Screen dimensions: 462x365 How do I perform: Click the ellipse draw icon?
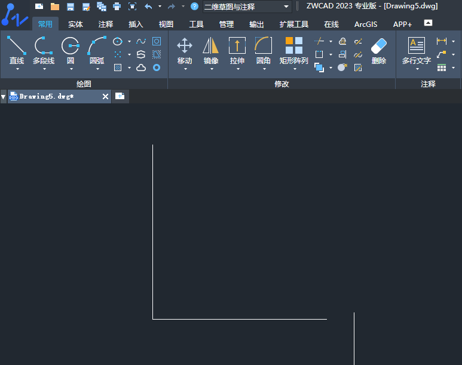[x=118, y=41]
